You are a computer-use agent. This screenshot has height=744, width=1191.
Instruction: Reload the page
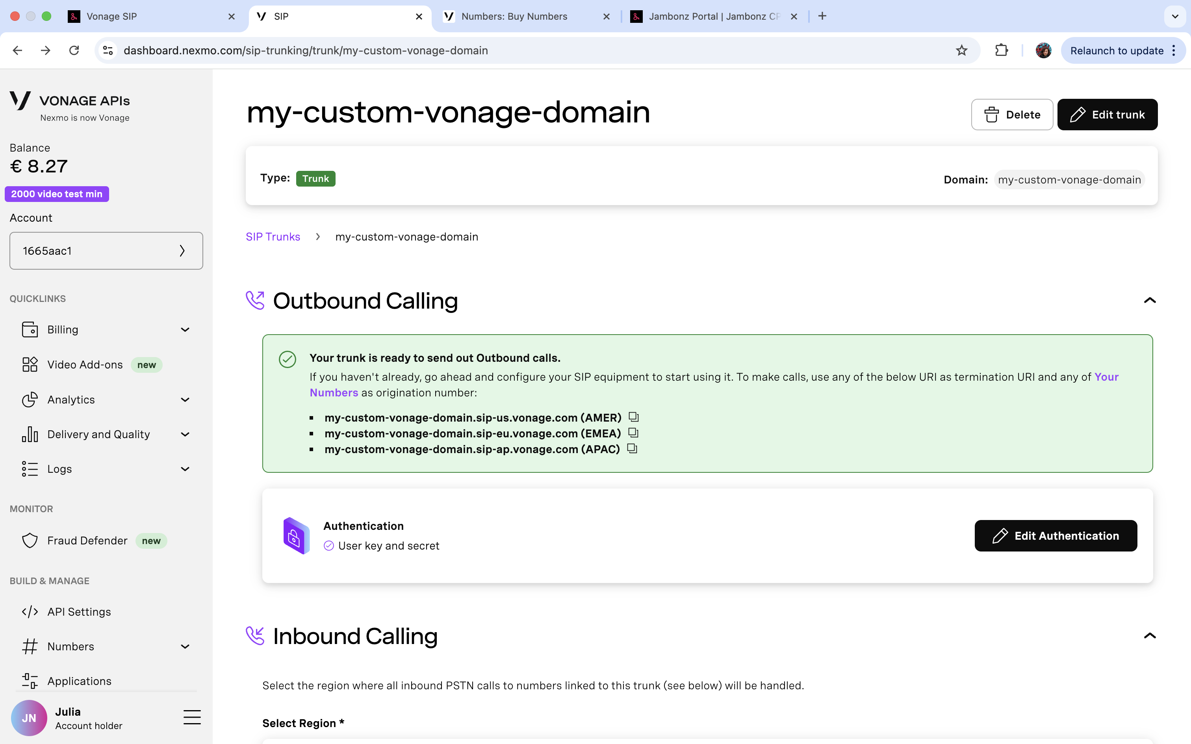tap(74, 50)
